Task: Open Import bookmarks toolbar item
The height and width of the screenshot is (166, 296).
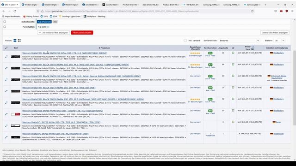Action: point(12,17)
